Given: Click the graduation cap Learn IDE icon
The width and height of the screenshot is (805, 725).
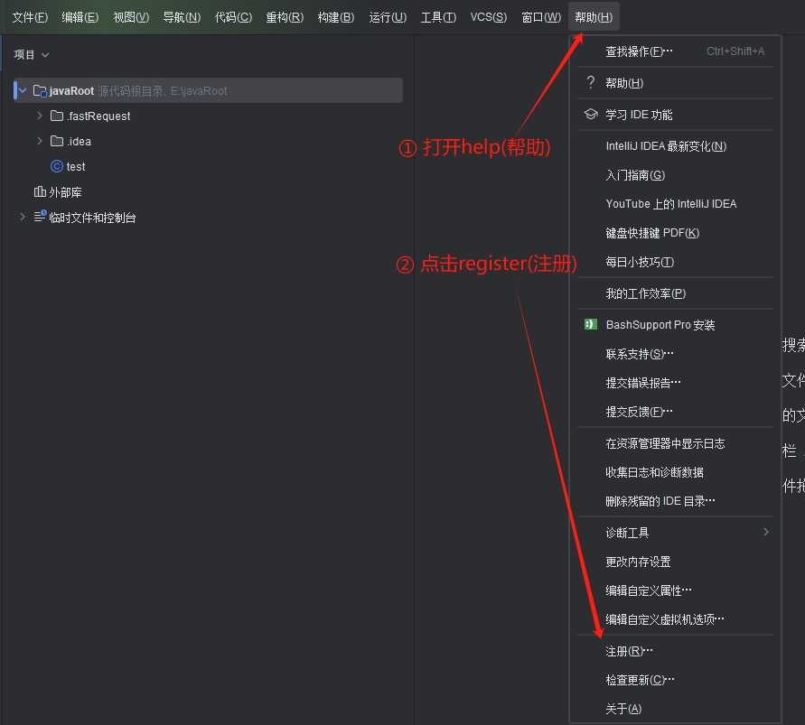Looking at the screenshot, I should click(x=591, y=114).
